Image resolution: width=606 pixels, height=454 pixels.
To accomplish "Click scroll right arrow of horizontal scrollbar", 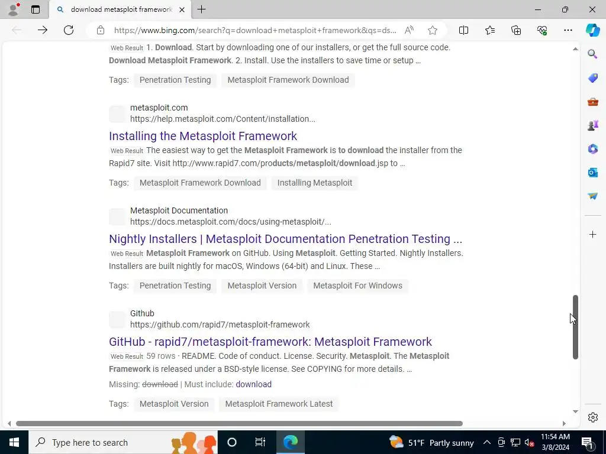I will [x=564, y=423].
